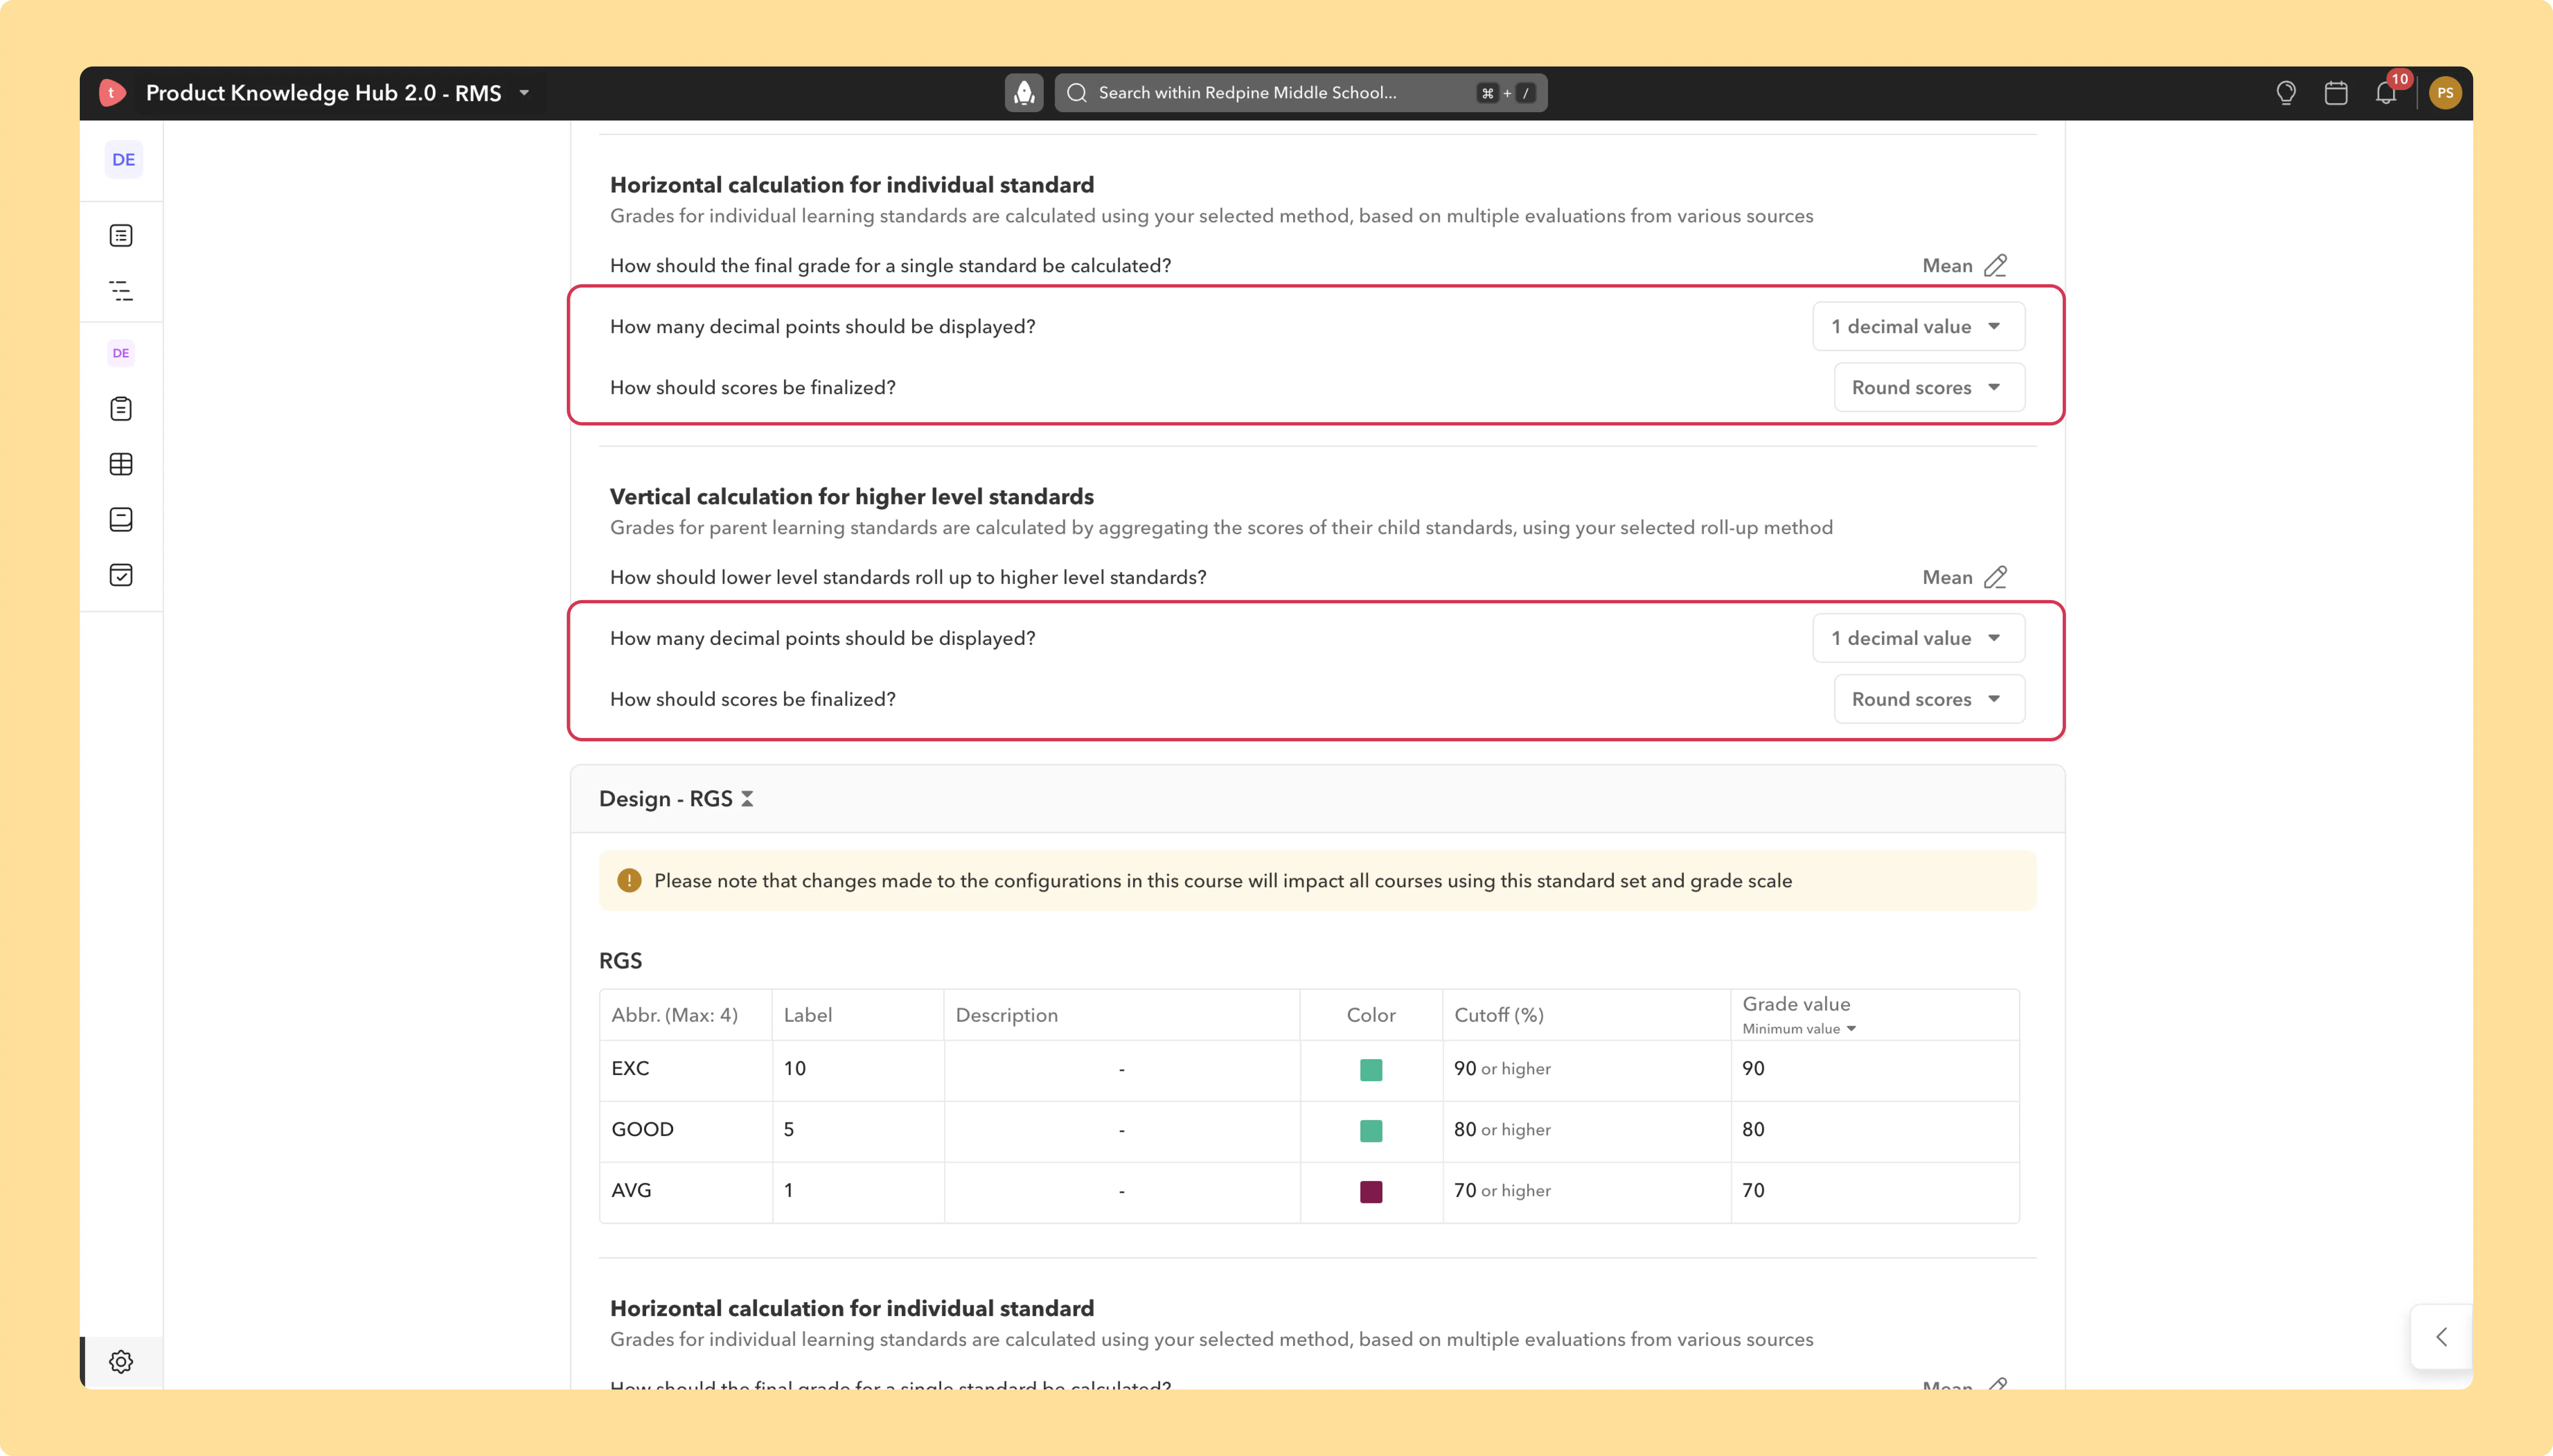
Task: Open the checked calendar sidebar icon
Action: [x=121, y=575]
